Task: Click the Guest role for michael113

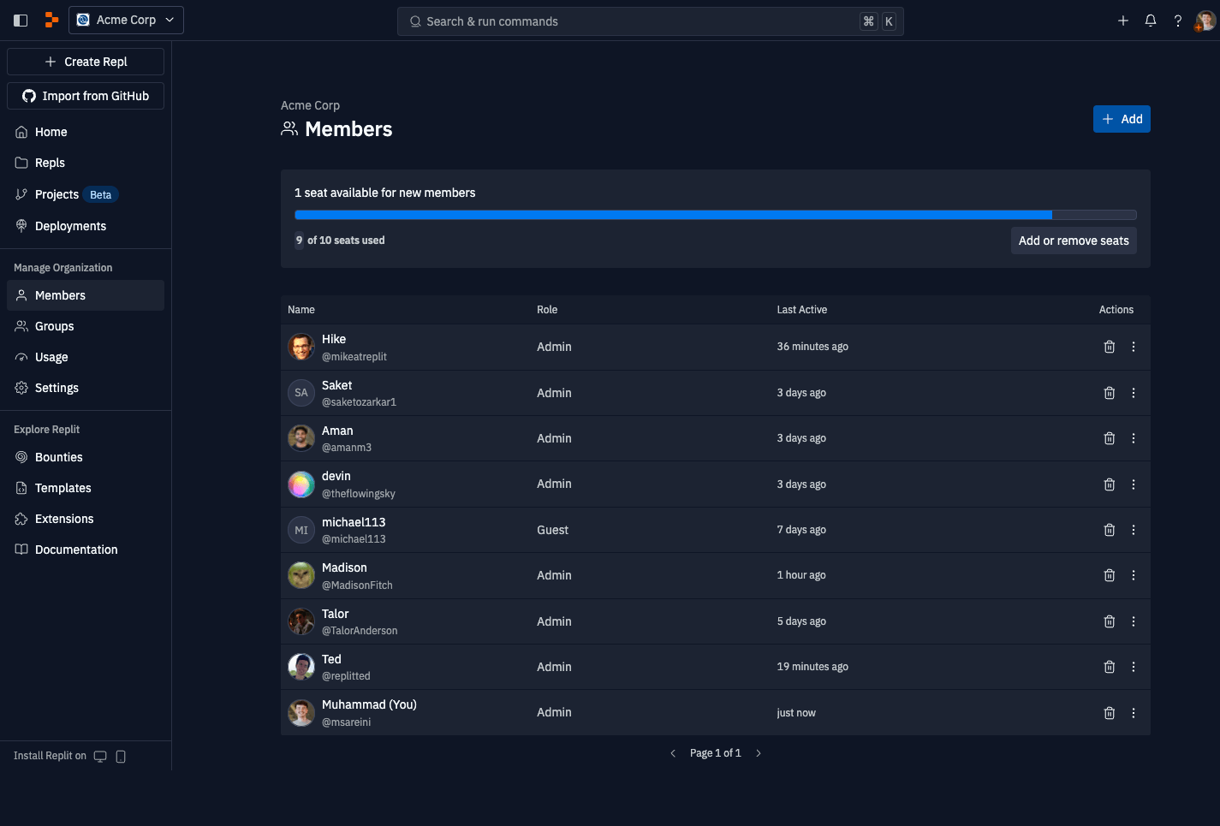Action: [x=552, y=530]
